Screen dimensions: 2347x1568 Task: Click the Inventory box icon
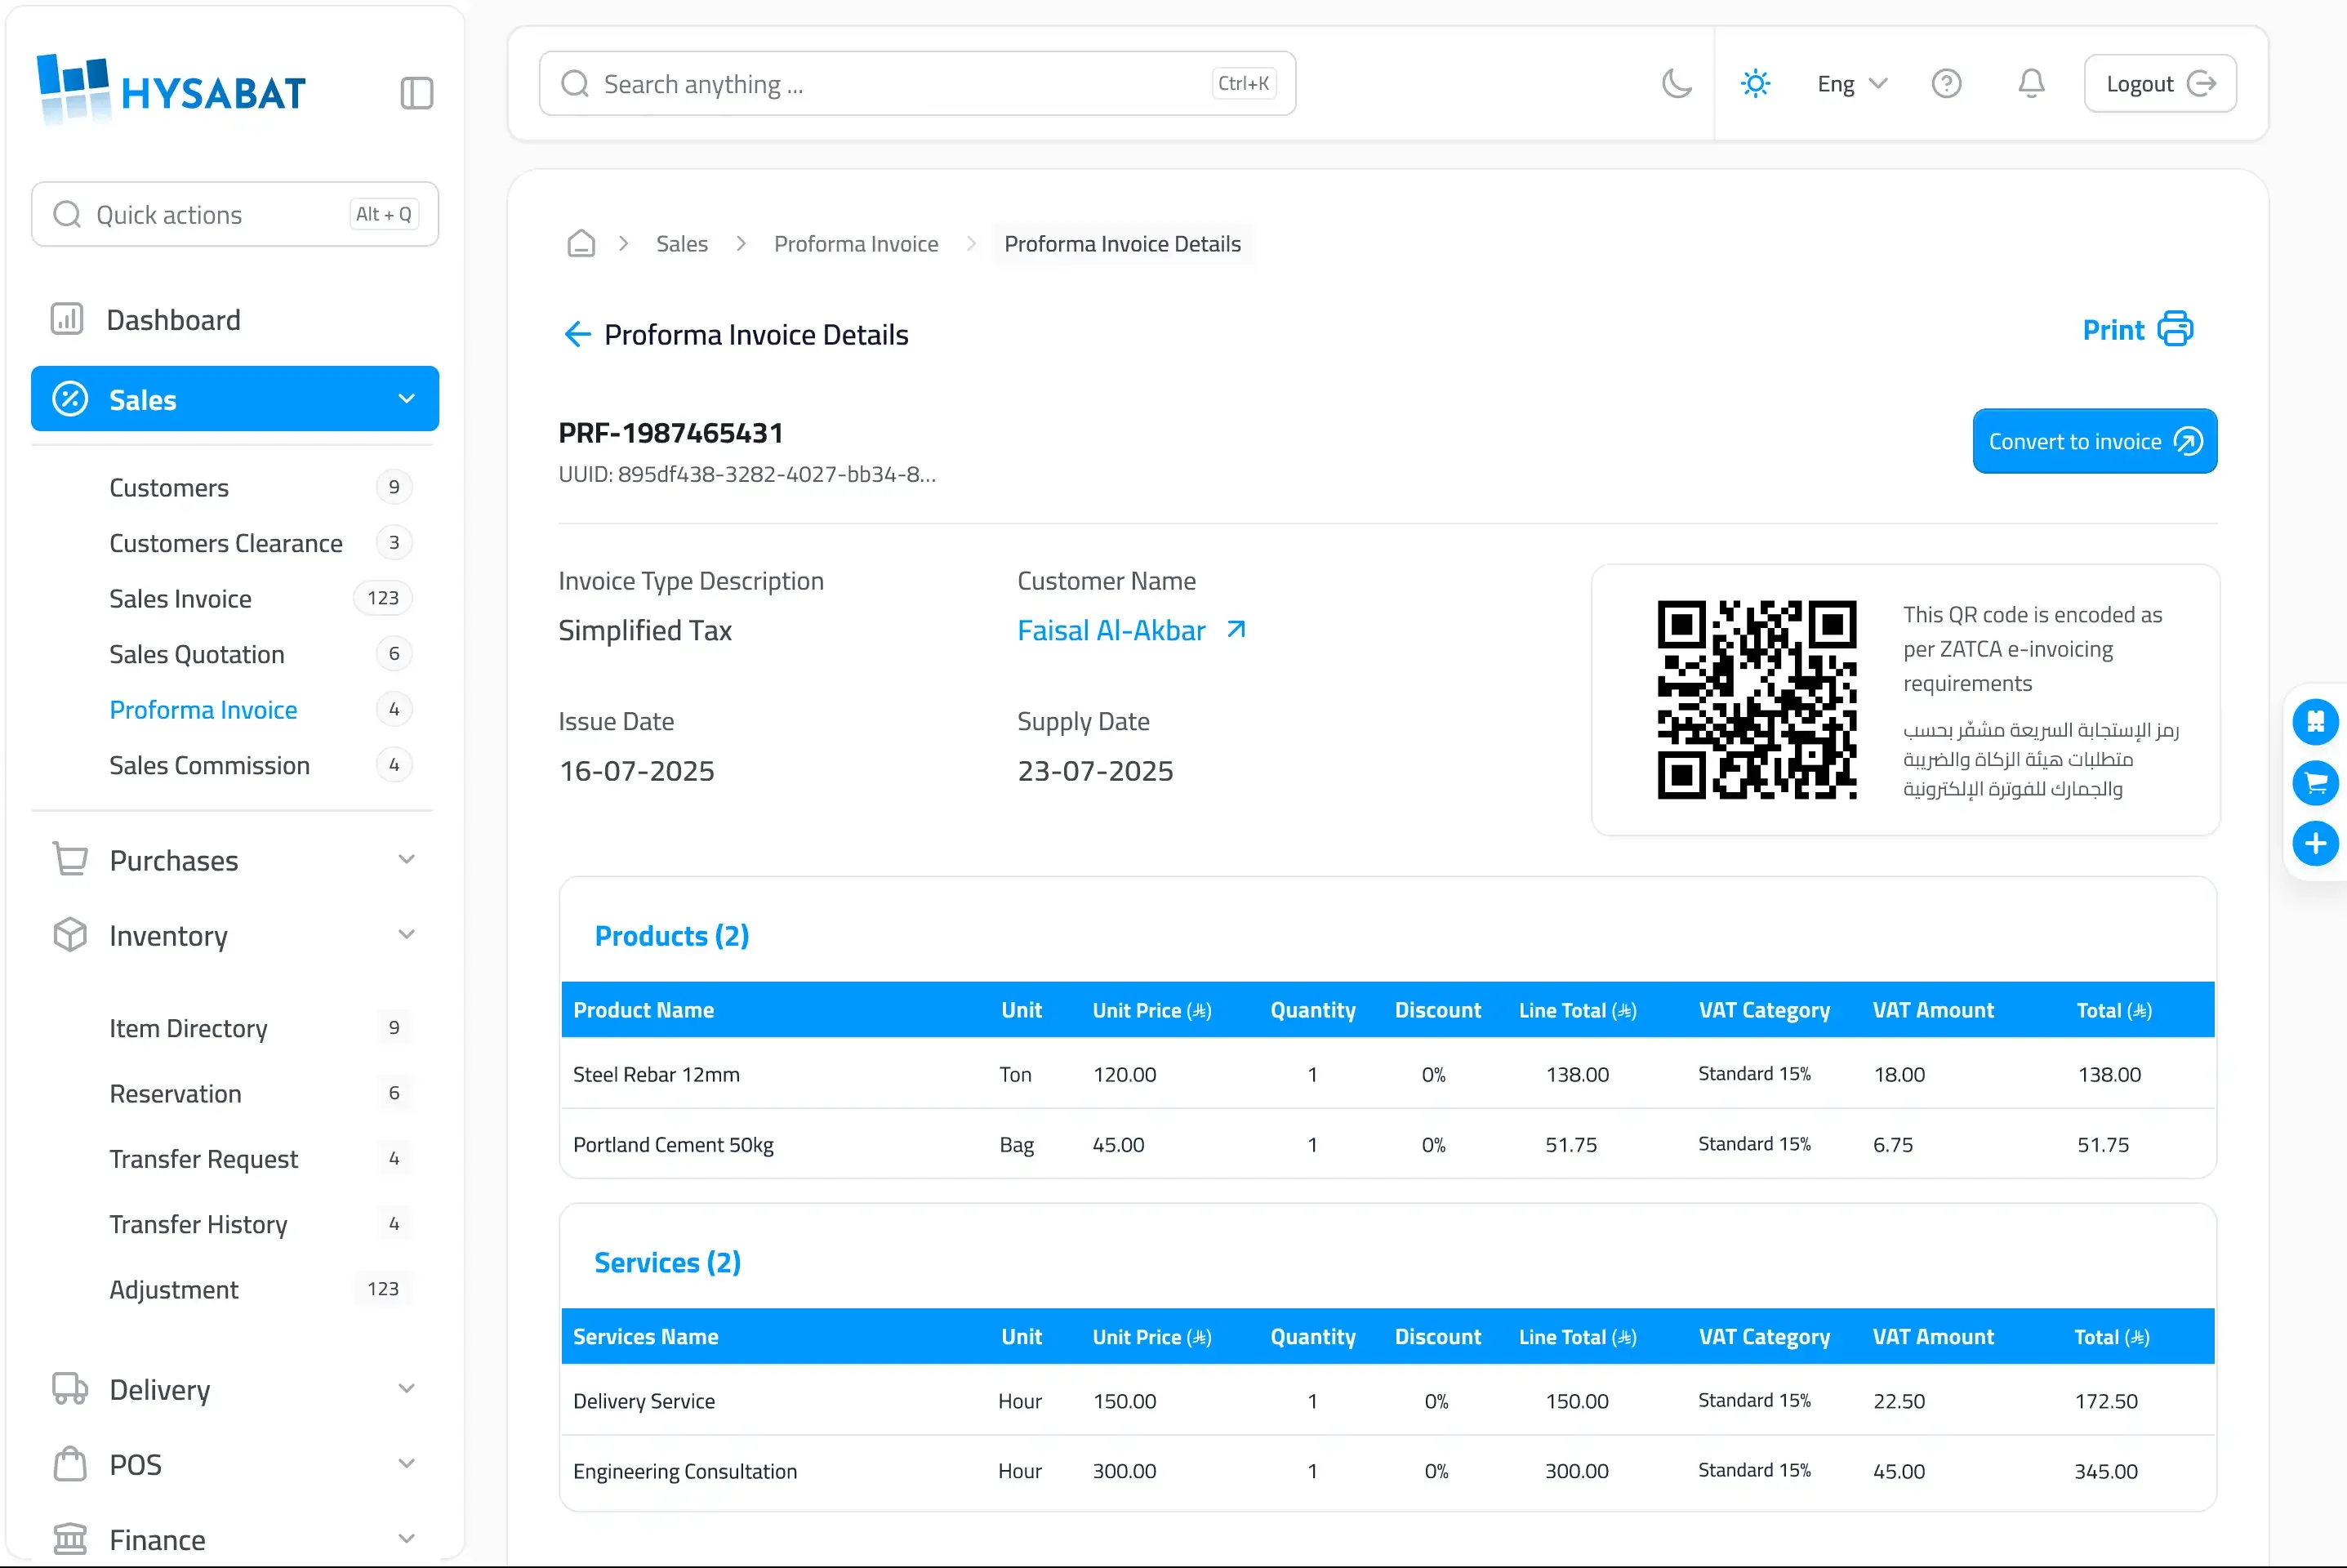click(x=70, y=934)
